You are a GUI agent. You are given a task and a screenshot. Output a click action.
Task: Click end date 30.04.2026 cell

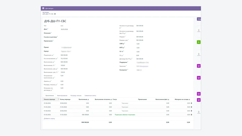click(x=64, y=111)
